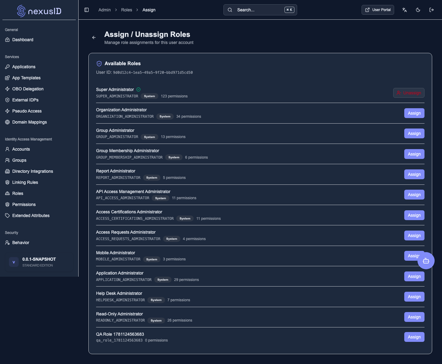Click the User ID value text

click(153, 73)
